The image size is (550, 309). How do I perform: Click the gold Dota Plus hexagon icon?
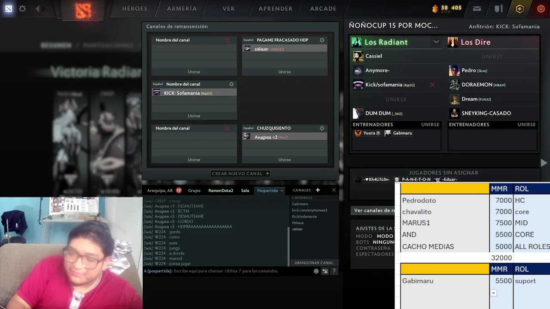pos(520,9)
